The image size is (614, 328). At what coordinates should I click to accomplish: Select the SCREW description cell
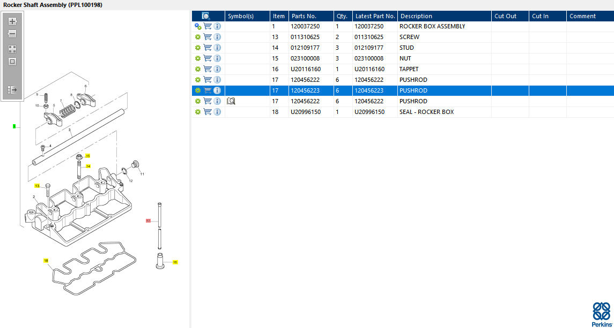tap(445, 37)
